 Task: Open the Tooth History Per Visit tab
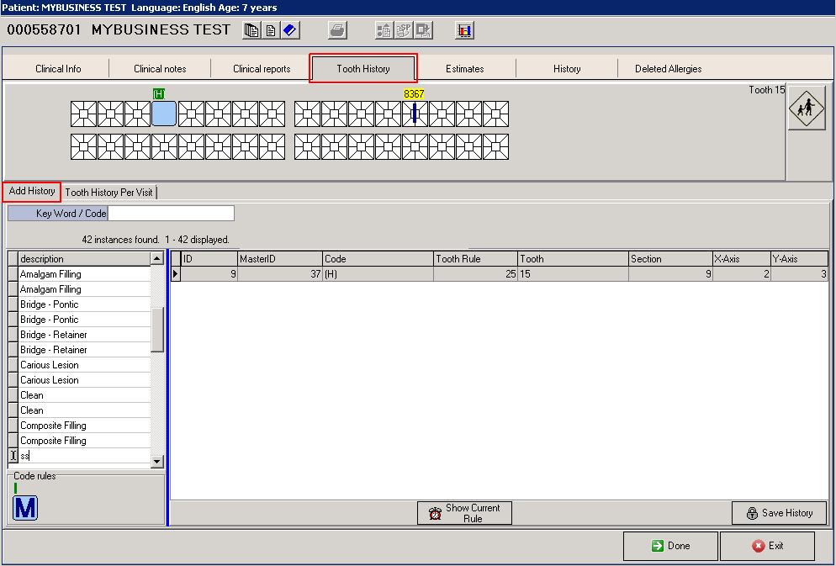coord(109,193)
